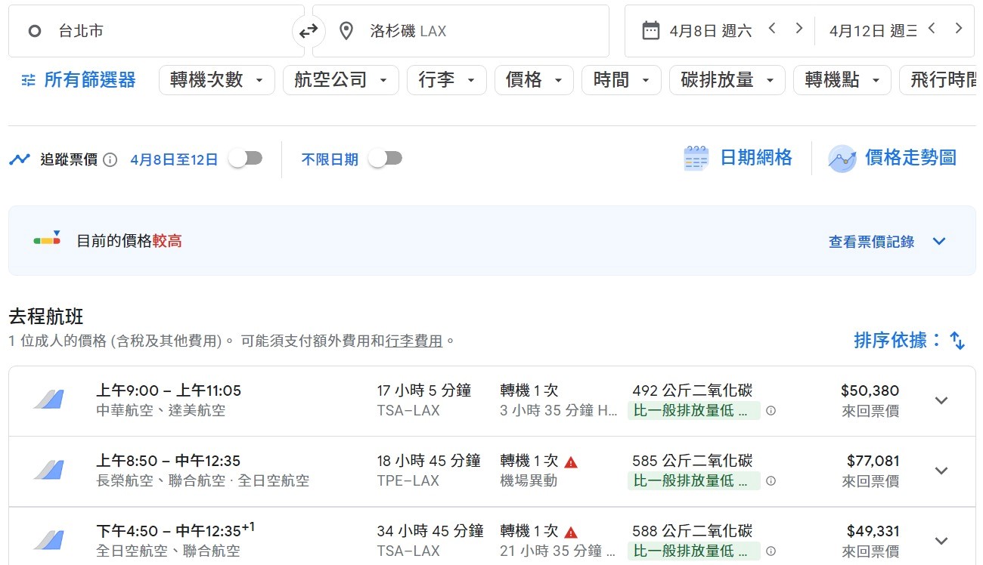
Task: Advance departure date 4月8日 to next day
Action: (798, 29)
